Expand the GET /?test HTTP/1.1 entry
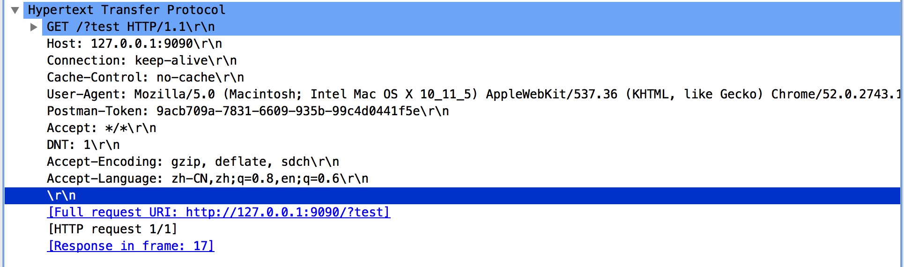The width and height of the screenshot is (904, 267). [x=33, y=27]
